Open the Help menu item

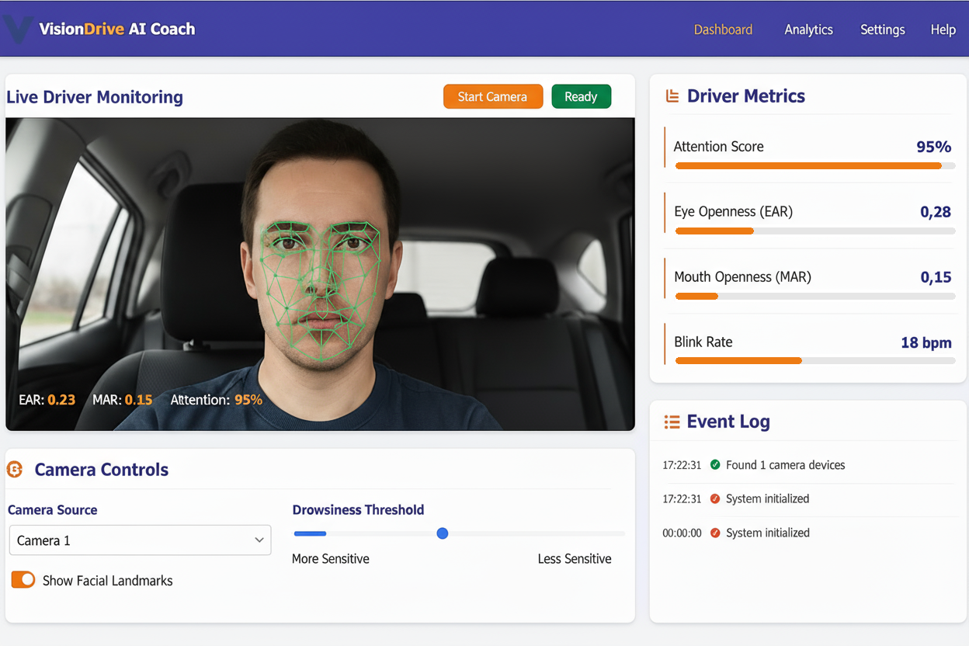point(943,30)
